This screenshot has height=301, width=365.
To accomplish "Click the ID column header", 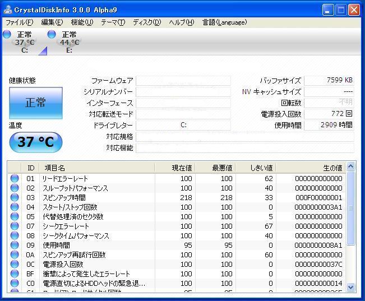I will (x=30, y=168).
